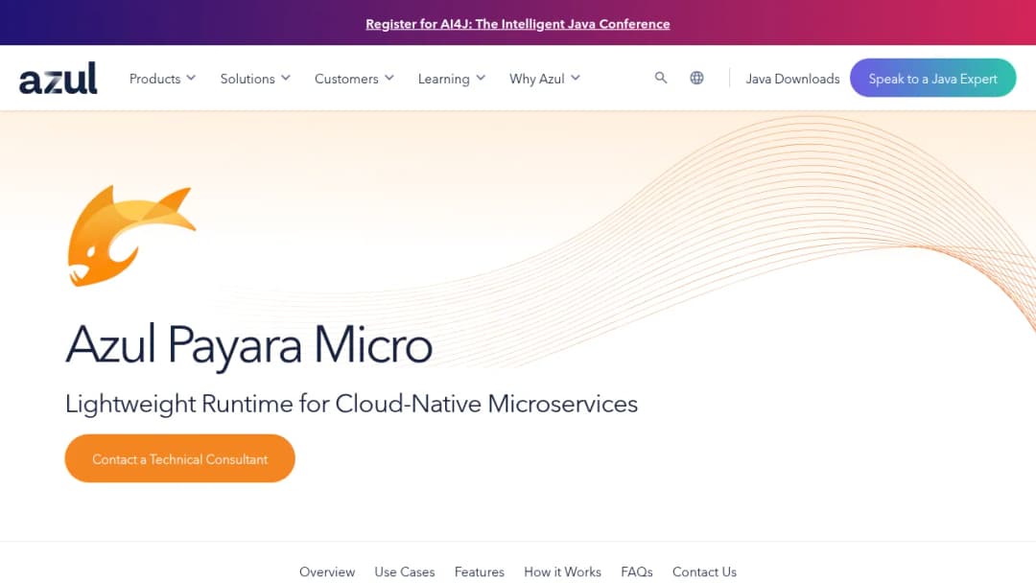Jump to the Overview section tab

[327, 571]
